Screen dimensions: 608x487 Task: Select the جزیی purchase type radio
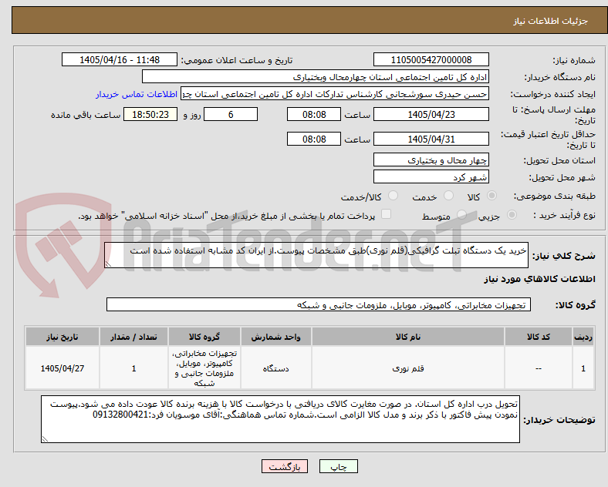tap(512, 215)
